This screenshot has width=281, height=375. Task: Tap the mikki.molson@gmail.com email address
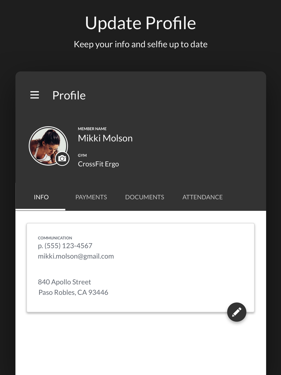click(x=76, y=256)
